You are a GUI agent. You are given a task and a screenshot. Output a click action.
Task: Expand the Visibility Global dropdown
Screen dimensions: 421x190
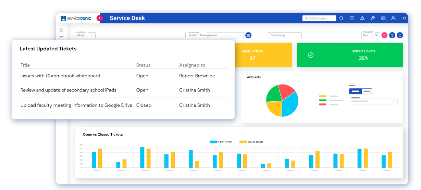85,35
